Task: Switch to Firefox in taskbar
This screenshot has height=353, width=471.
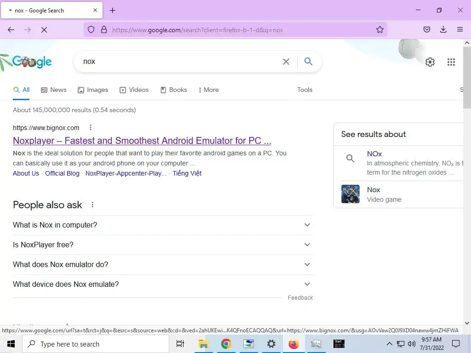Action: pyautogui.click(x=294, y=344)
